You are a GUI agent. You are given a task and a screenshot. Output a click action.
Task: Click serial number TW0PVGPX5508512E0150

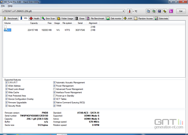click(x=34, y=116)
